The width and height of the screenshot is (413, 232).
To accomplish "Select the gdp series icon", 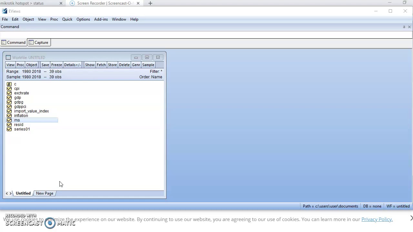I will coord(9,98).
